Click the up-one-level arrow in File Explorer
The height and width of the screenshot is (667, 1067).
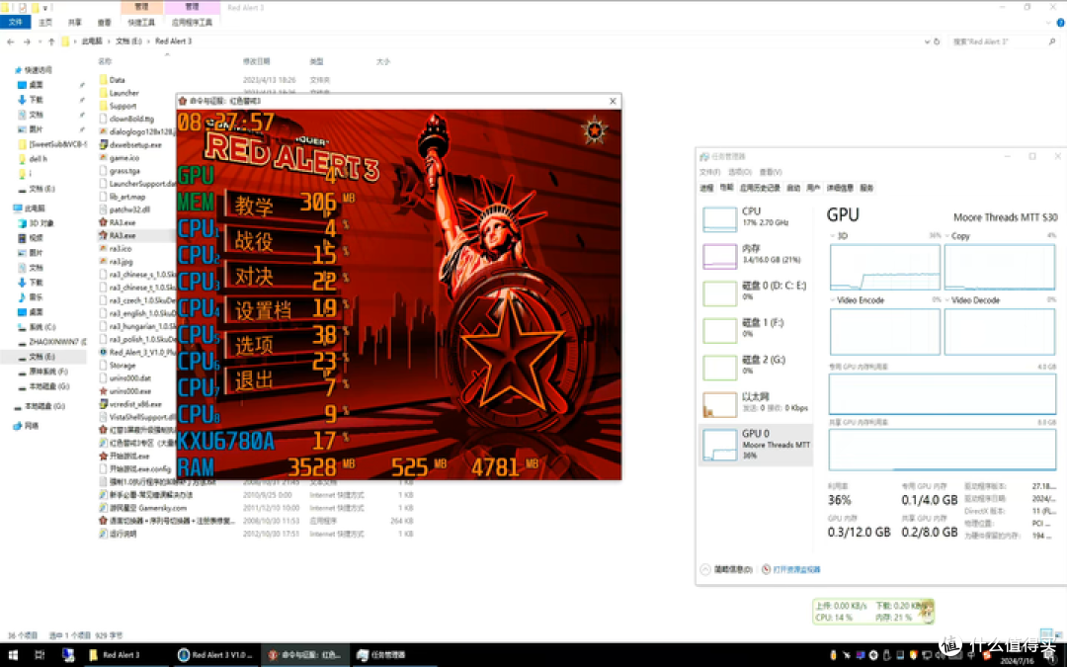click(51, 42)
